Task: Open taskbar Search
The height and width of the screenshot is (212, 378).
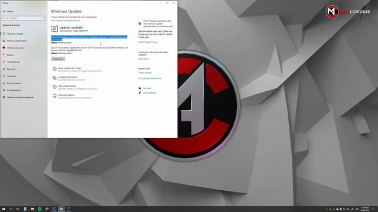Action: (x=11, y=209)
